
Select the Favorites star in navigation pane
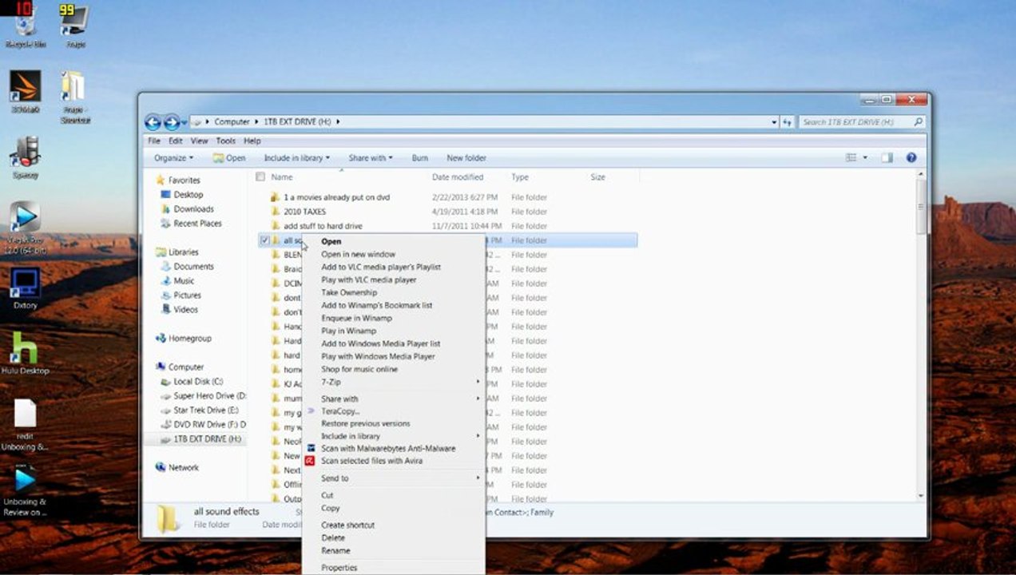[161, 180]
